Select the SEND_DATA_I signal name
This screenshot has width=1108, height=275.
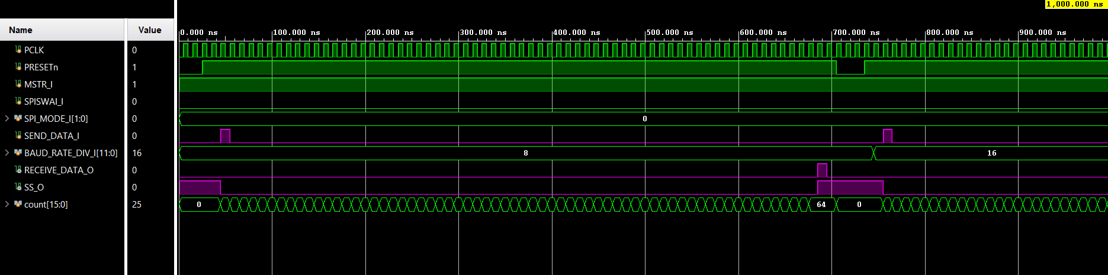pyautogui.click(x=52, y=136)
